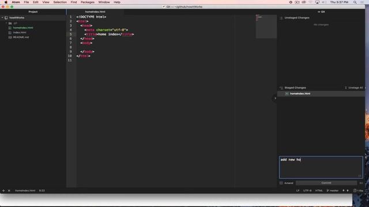Open homeIndex.html in tree view

pos(23,28)
